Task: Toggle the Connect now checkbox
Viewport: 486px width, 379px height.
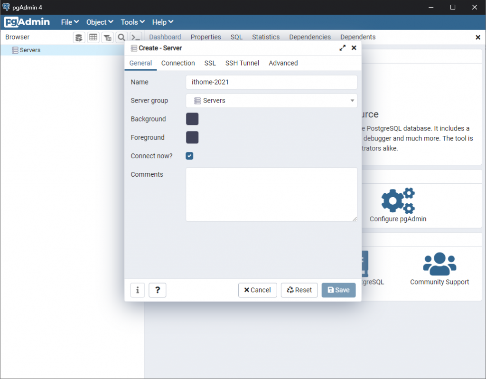Action: tap(189, 156)
